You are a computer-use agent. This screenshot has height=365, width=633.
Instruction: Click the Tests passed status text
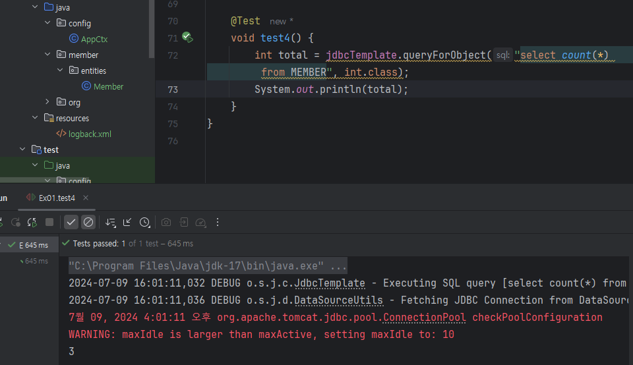tap(133, 244)
